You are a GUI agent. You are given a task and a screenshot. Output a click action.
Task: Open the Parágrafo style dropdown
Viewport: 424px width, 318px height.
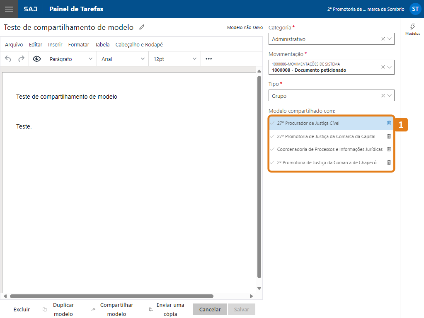click(70, 58)
